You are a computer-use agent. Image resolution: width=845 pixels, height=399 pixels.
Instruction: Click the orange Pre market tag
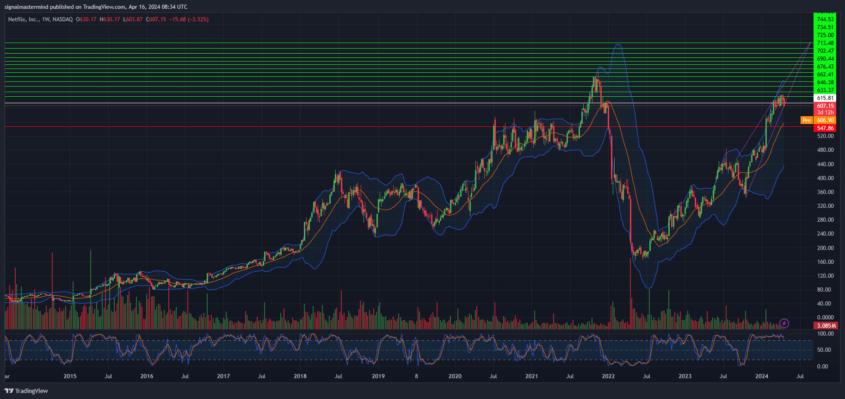(x=807, y=120)
